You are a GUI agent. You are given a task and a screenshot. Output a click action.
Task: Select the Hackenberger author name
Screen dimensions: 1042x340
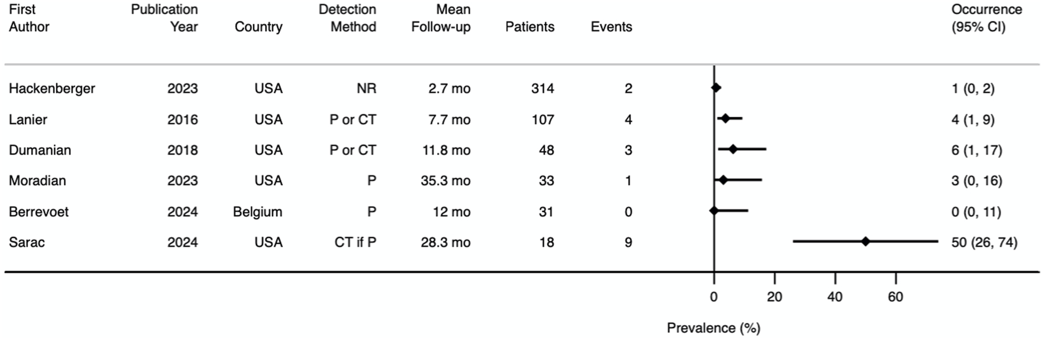[52, 89]
